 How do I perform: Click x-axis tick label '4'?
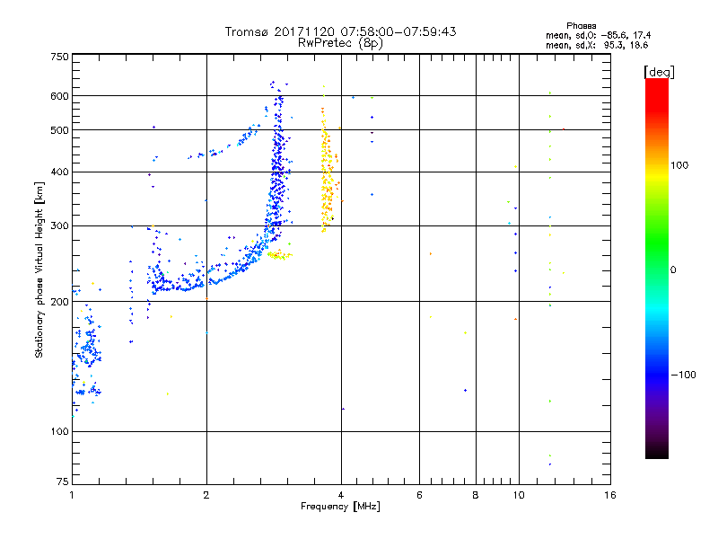(341, 495)
